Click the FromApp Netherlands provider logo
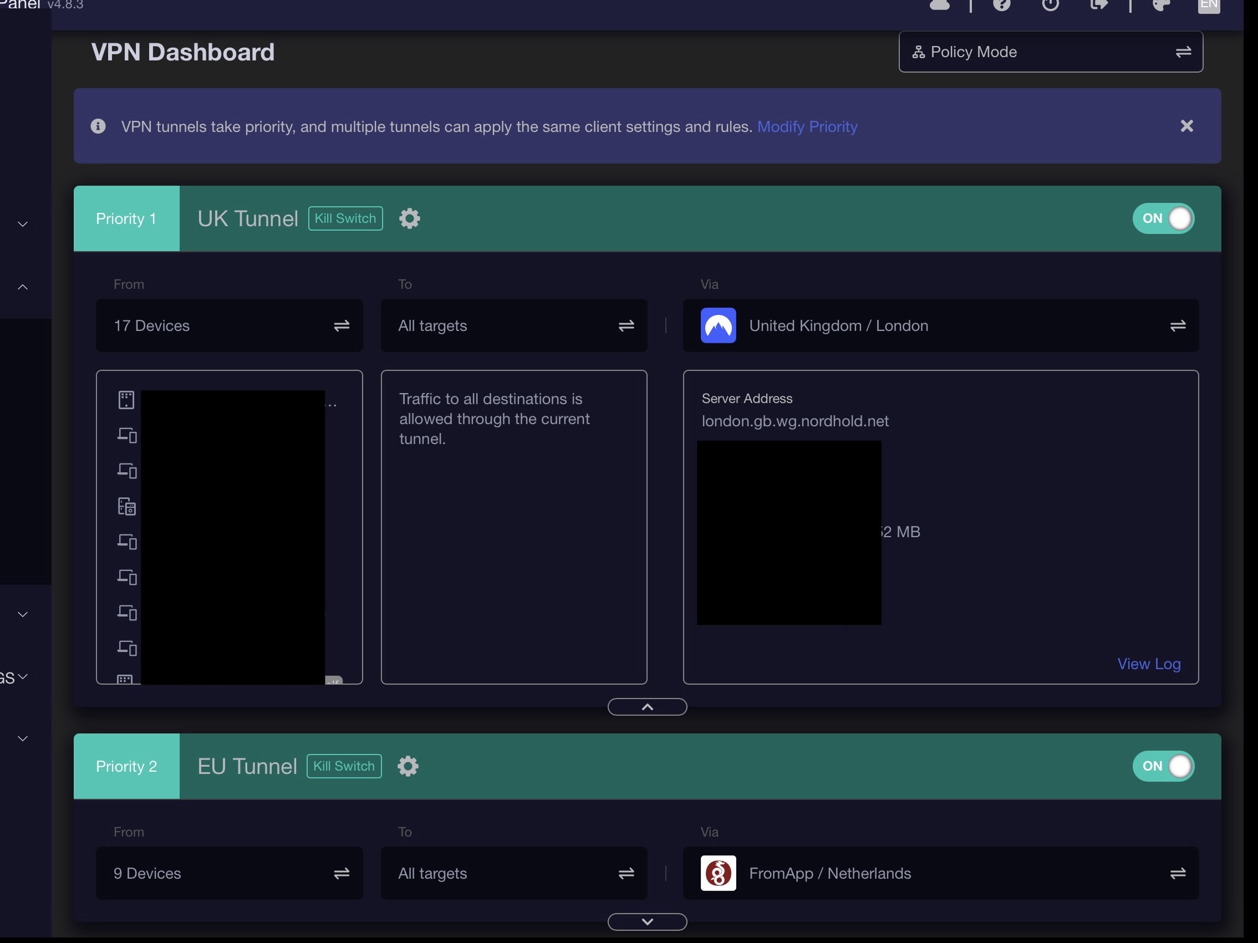The width and height of the screenshot is (1258, 943). click(718, 873)
